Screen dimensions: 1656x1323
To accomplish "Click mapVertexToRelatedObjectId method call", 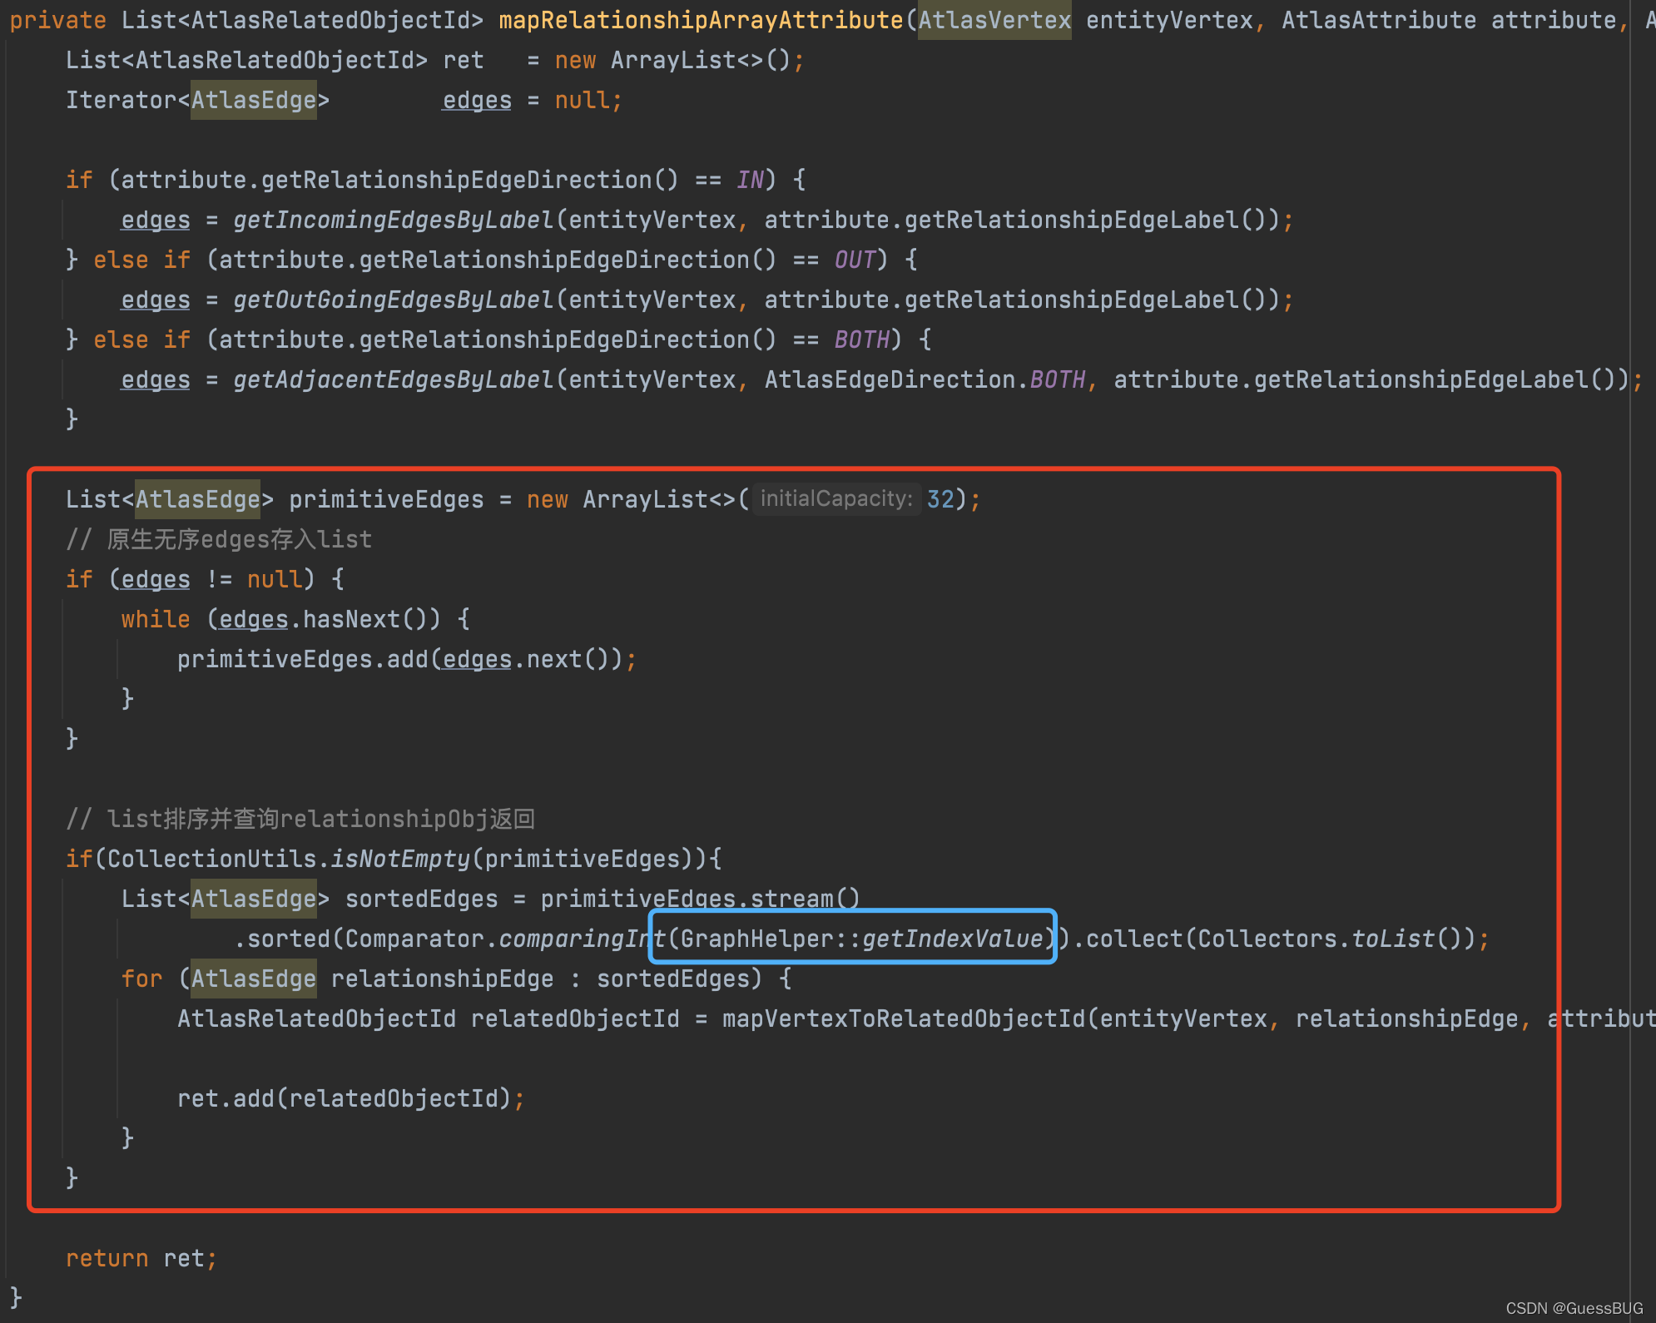I will click(904, 1018).
